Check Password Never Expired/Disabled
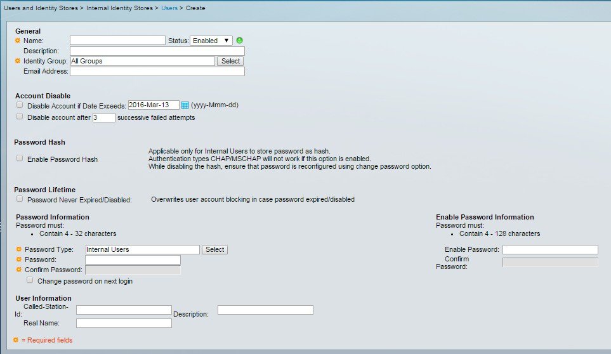Viewport: 611px width, 354px height. [x=20, y=199]
